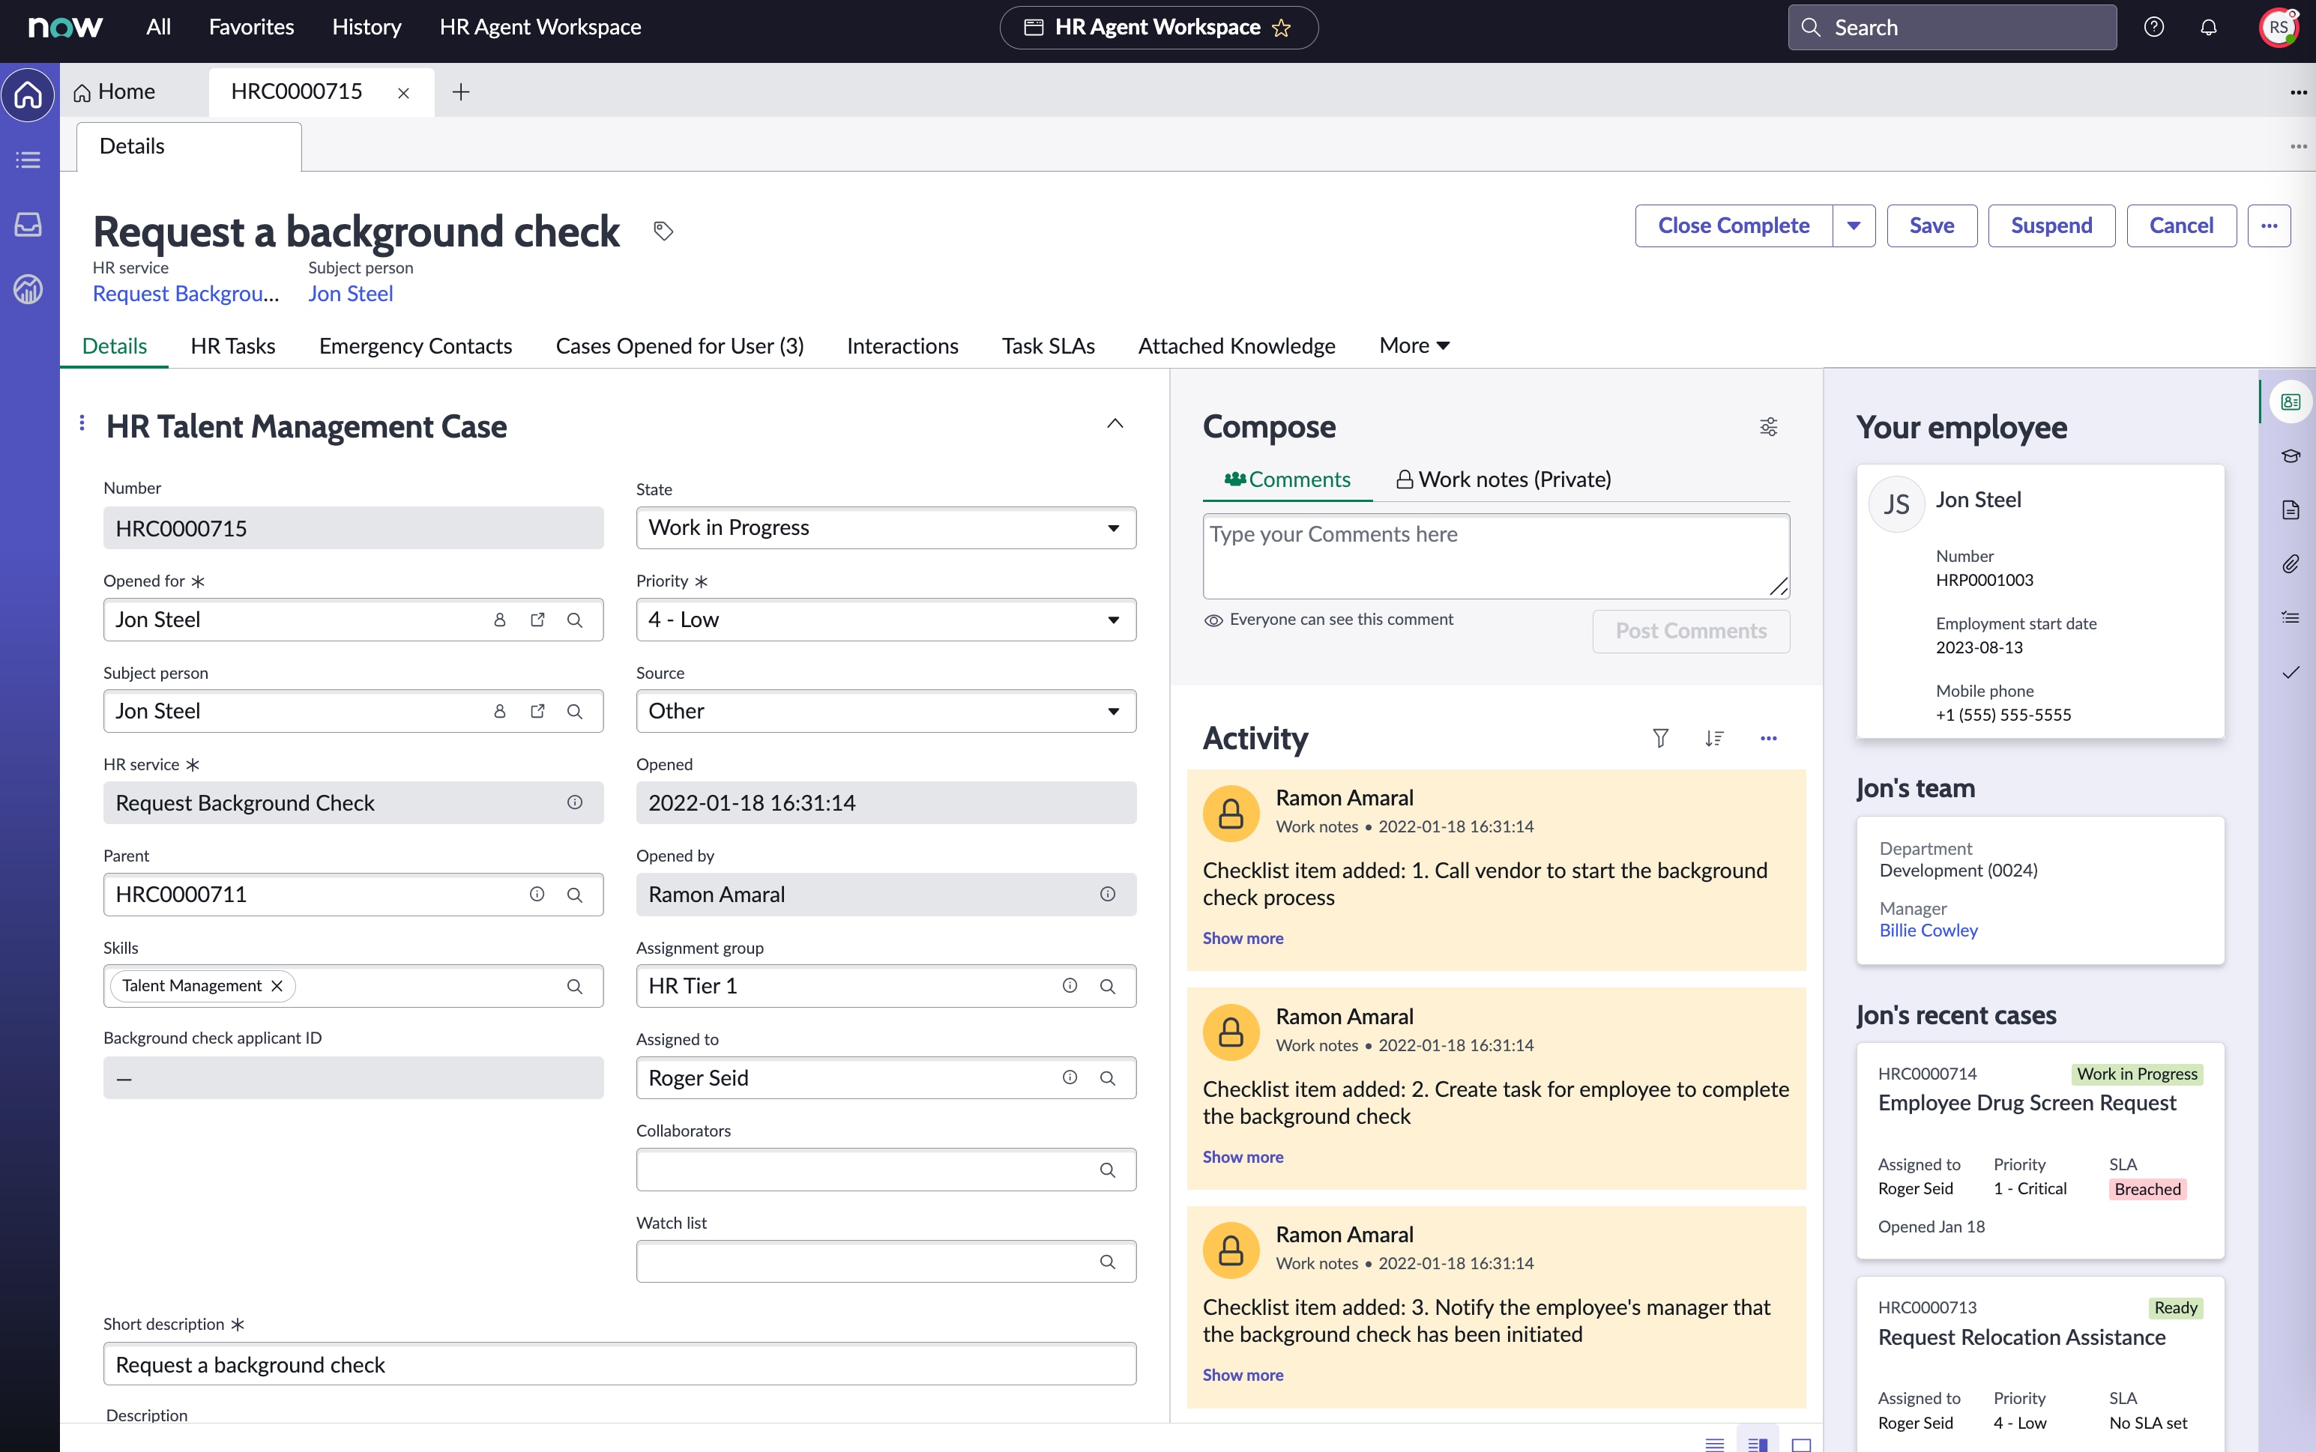The width and height of the screenshot is (2316, 1452).
Task: Open the Attachments panel on the right sidebar
Action: click(x=2292, y=563)
